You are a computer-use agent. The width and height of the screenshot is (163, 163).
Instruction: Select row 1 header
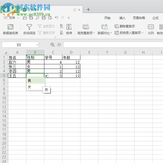(4, 57)
